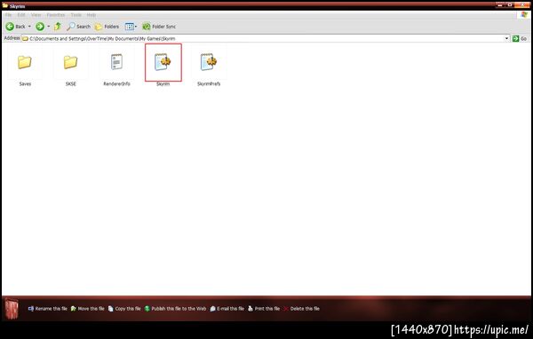Launch Folder Sync from the toolbar
The height and width of the screenshot is (339, 533).
click(159, 26)
